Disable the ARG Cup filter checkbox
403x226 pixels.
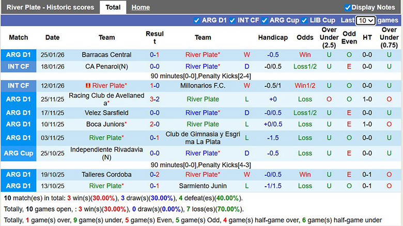[265, 20]
